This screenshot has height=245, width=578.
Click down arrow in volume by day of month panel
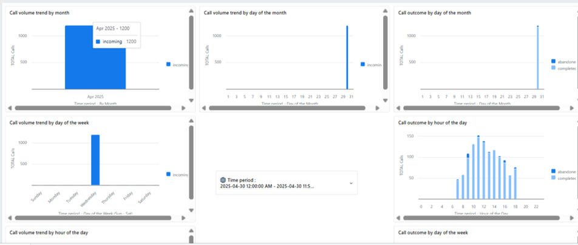386,100
